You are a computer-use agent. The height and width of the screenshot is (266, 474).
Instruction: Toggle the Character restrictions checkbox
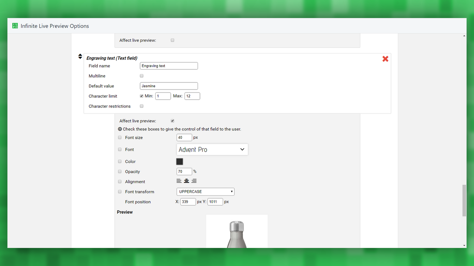[x=141, y=106]
